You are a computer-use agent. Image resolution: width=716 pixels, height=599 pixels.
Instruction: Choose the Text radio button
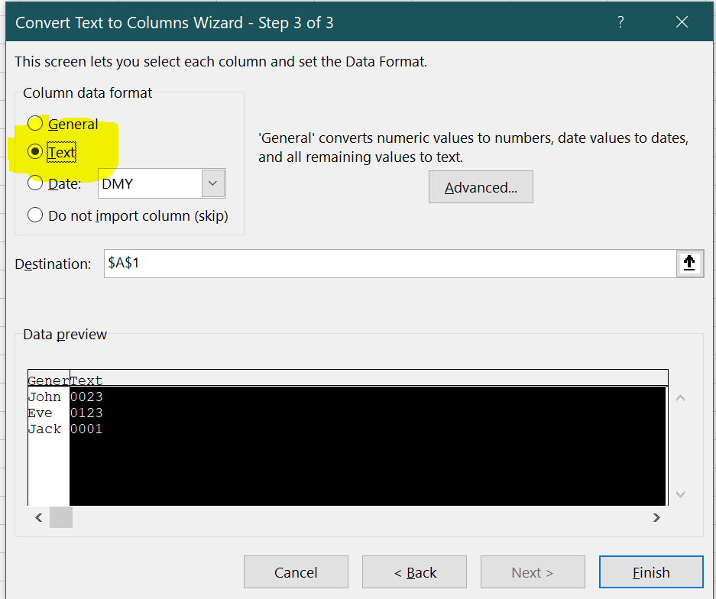pyautogui.click(x=35, y=152)
